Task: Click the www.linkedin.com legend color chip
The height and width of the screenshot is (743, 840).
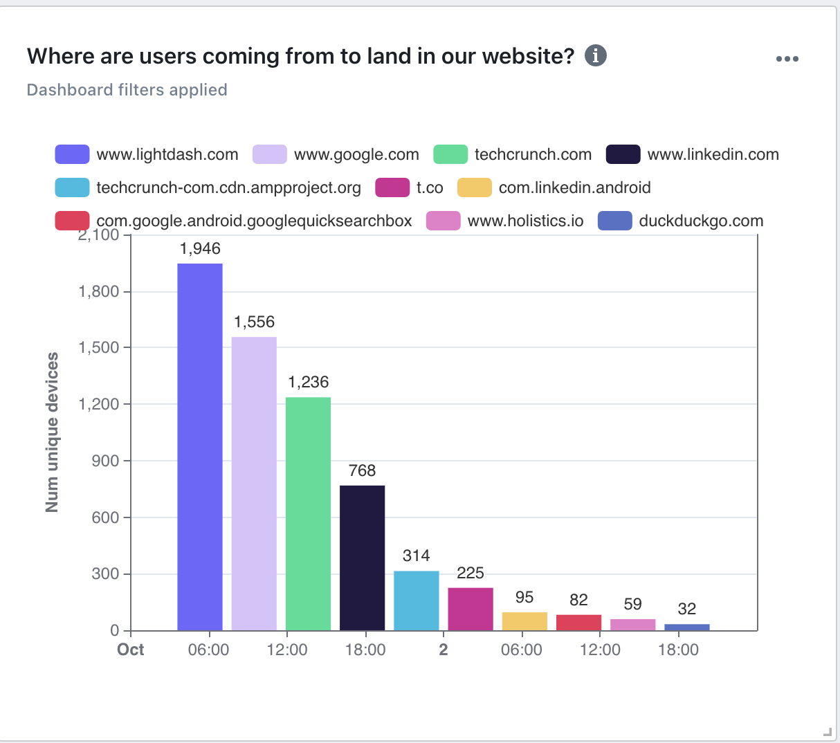Action: pos(623,154)
